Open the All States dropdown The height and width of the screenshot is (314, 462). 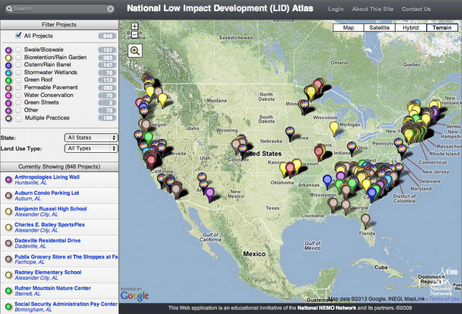click(91, 137)
